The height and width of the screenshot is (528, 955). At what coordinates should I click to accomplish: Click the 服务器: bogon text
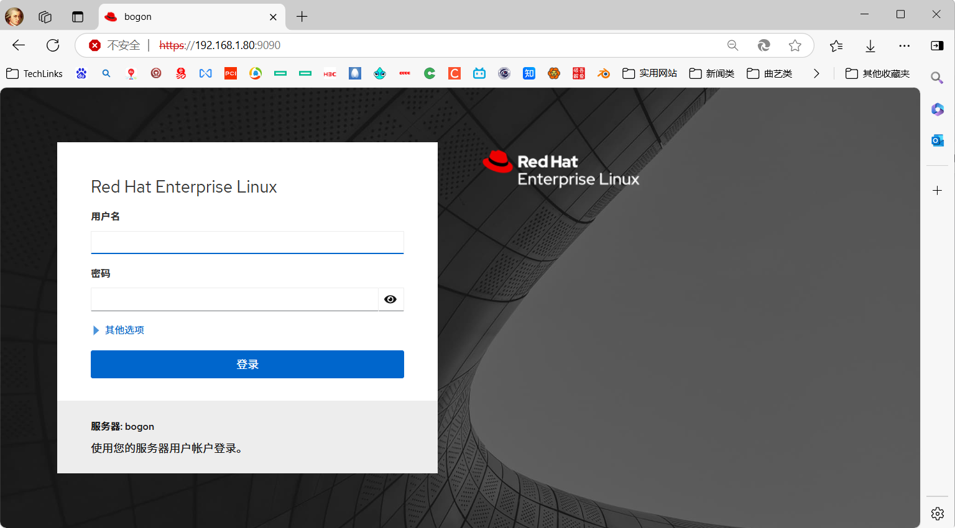[x=122, y=426]
